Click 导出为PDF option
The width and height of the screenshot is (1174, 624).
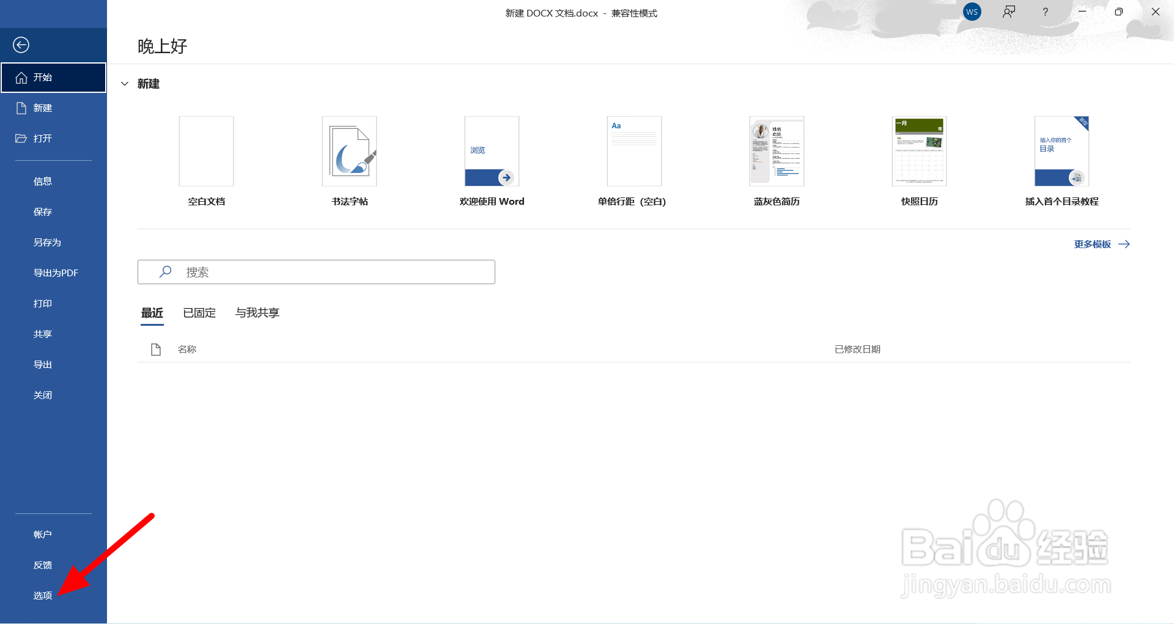53,273
